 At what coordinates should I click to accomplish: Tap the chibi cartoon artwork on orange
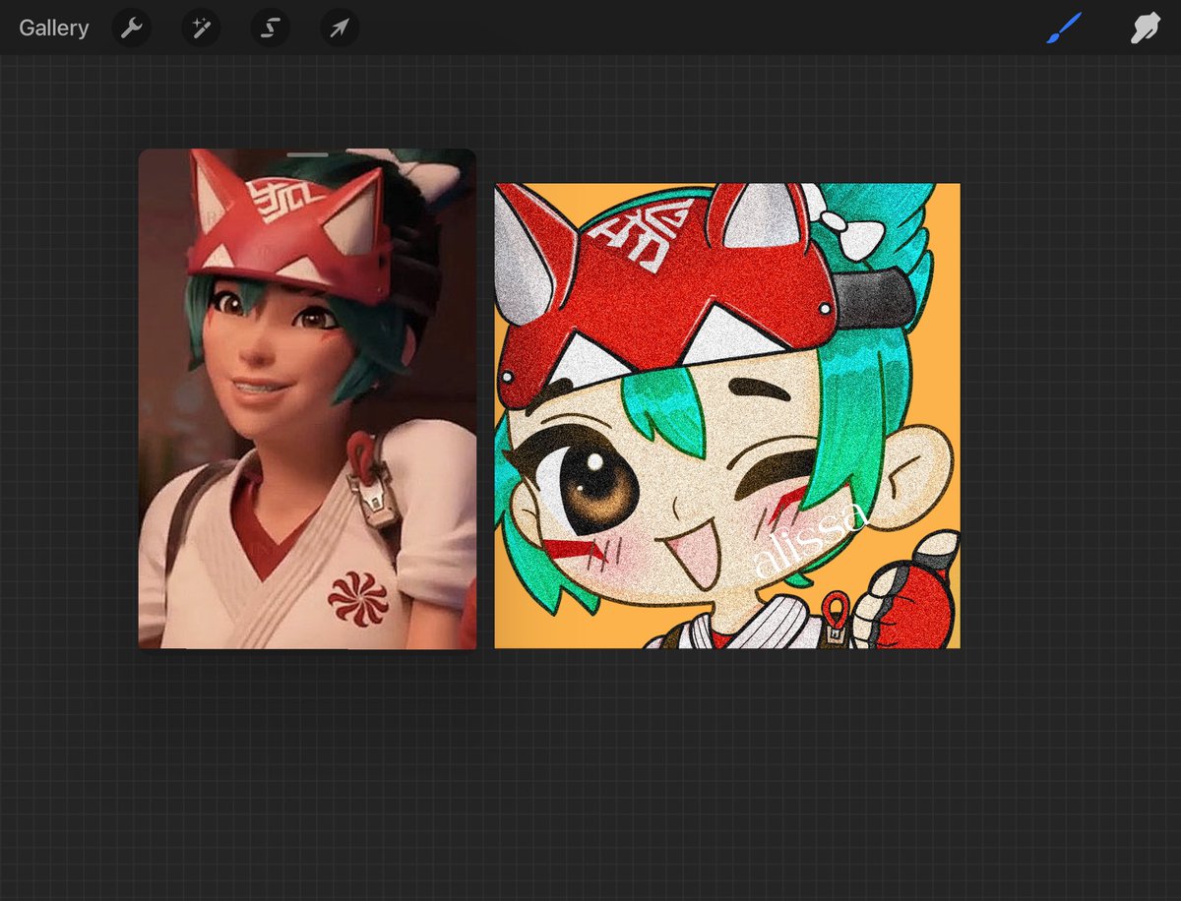pyautogui.click(x=727, y=416)
